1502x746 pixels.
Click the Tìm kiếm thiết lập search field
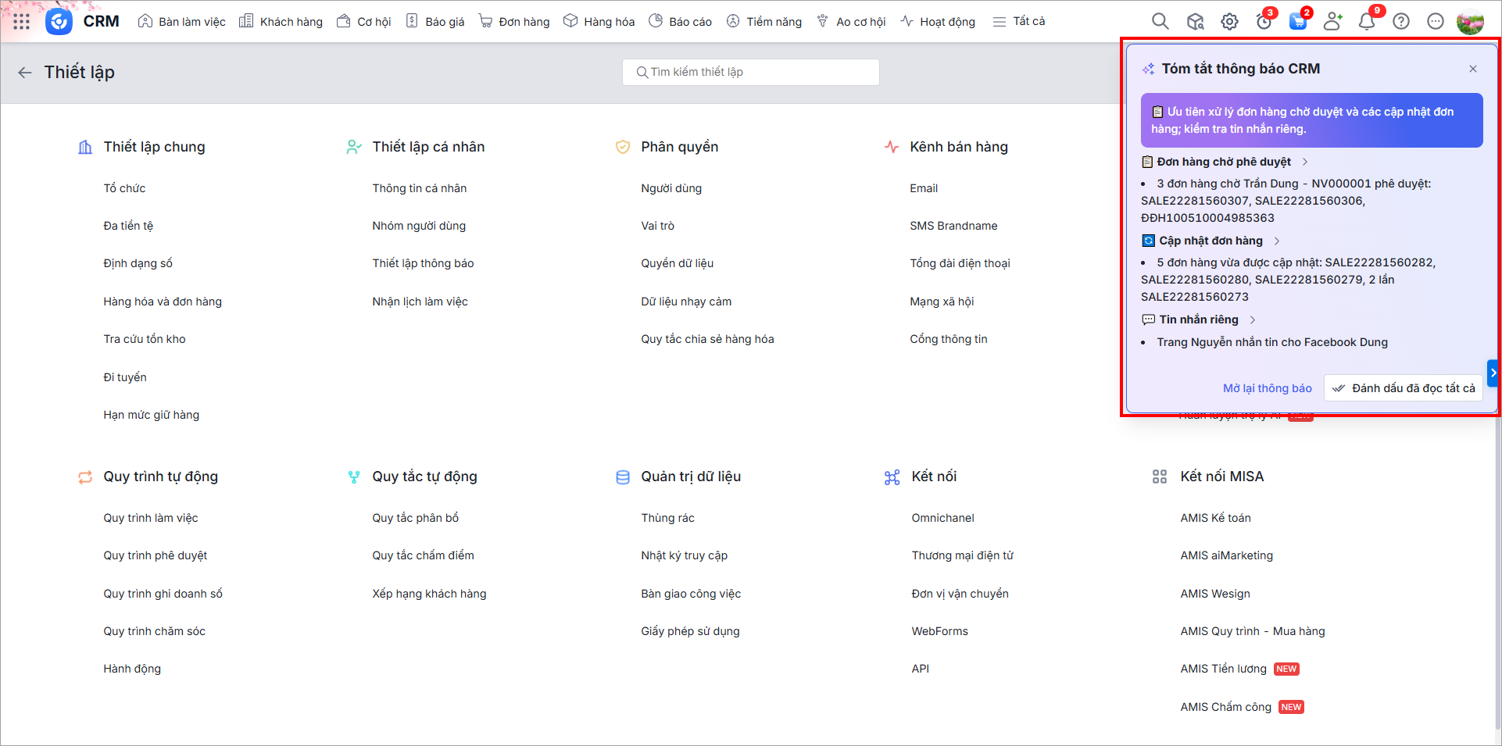pos(750,72)
